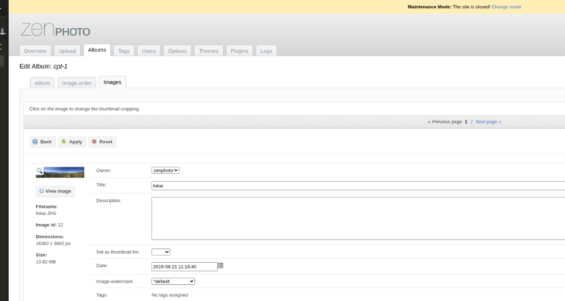Click the magnifier icon on the thumbnail

coord(39,170)
